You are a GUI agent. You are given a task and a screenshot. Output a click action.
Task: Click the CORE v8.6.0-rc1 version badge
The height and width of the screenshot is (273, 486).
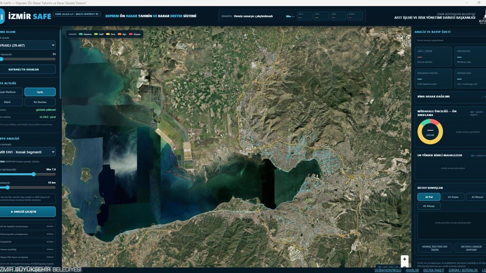tap(77, 14)
